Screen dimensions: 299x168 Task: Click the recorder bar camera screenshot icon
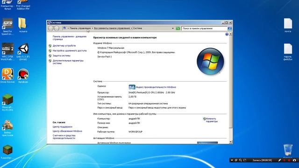coord(294,161)
